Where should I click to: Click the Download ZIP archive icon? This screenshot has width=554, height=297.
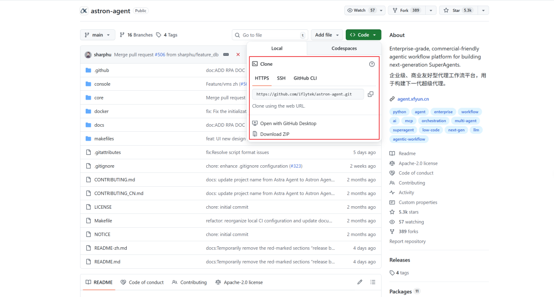coord(255,134)
